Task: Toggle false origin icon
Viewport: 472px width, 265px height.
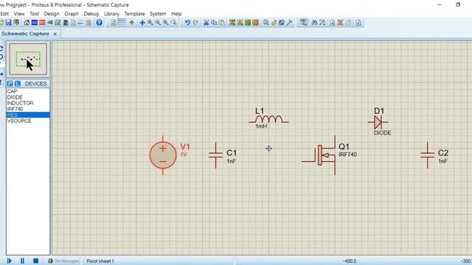Action: (x=131, y=23)
